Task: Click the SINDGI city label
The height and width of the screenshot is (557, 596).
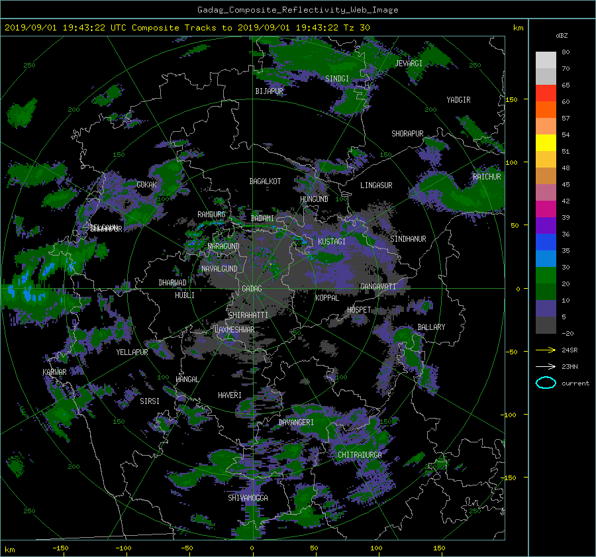Action: click(337, 79)
